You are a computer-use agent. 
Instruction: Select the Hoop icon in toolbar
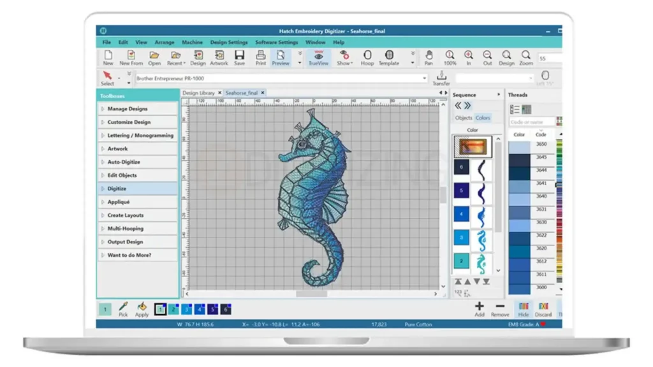point(367,58)
